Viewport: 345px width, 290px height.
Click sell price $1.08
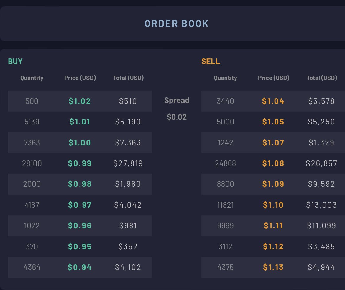point(273,163)
